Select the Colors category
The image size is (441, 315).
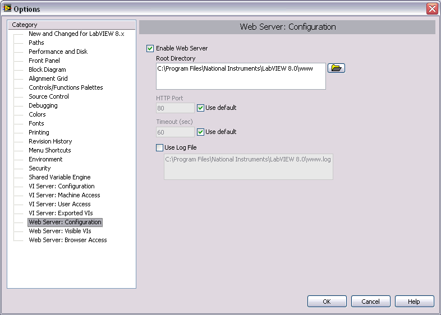coord(37,114)
